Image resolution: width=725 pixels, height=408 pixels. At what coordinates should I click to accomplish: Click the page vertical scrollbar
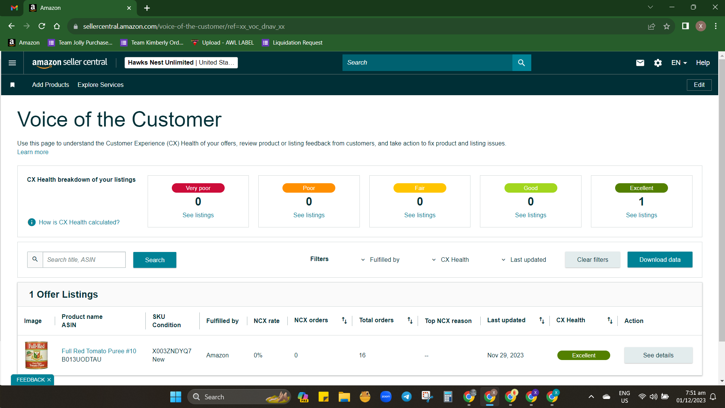(722, 200)
